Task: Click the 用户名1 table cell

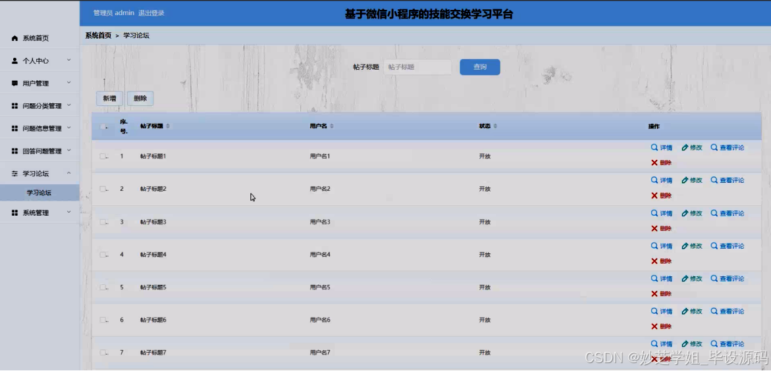Action: (320, 157)
